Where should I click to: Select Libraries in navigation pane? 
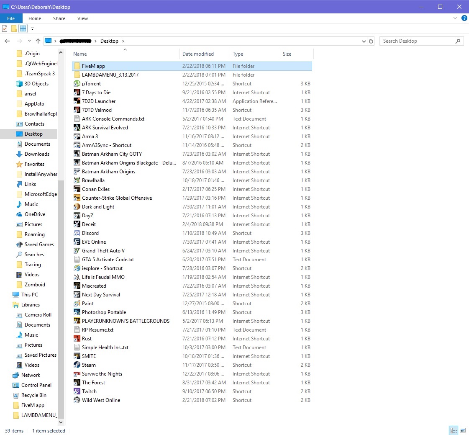click(x=30, y=305)
